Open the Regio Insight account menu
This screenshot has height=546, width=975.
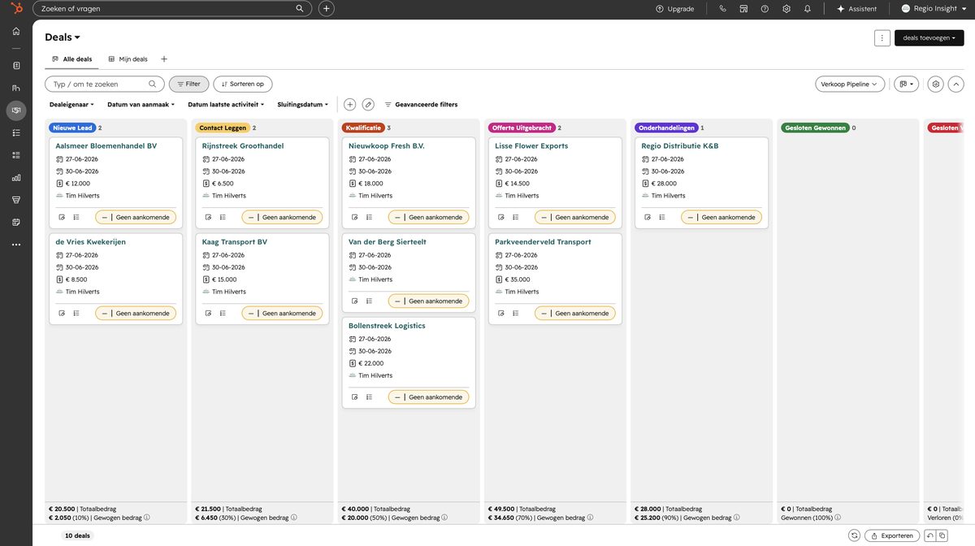click(x=934, y=9)
